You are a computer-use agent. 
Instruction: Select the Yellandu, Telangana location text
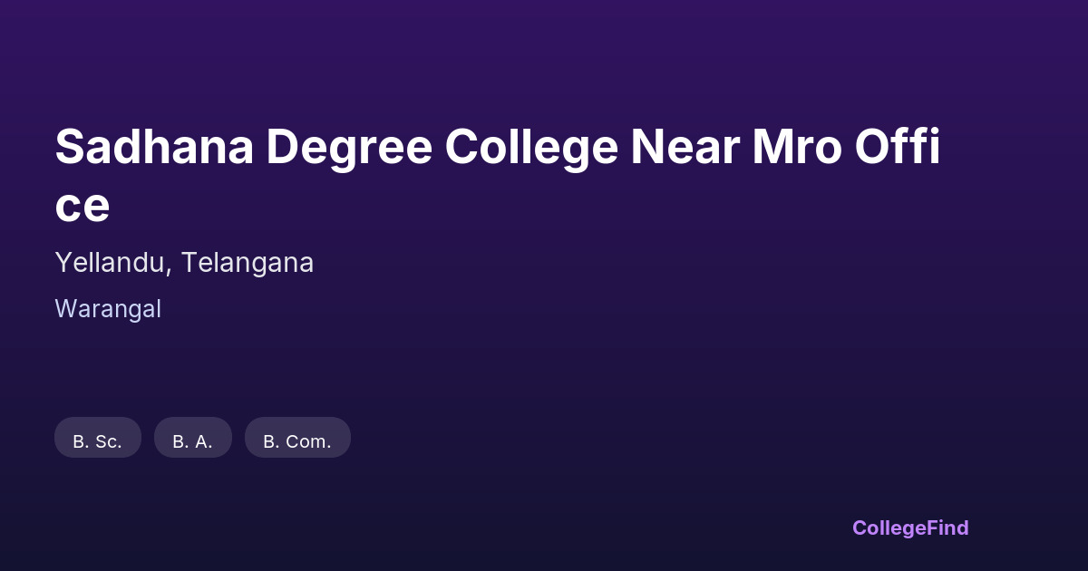coord(184,263)
